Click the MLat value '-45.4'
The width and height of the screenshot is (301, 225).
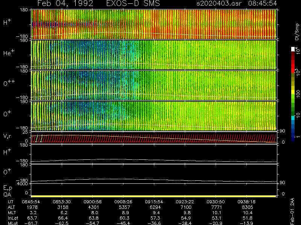tap(123, 223)
